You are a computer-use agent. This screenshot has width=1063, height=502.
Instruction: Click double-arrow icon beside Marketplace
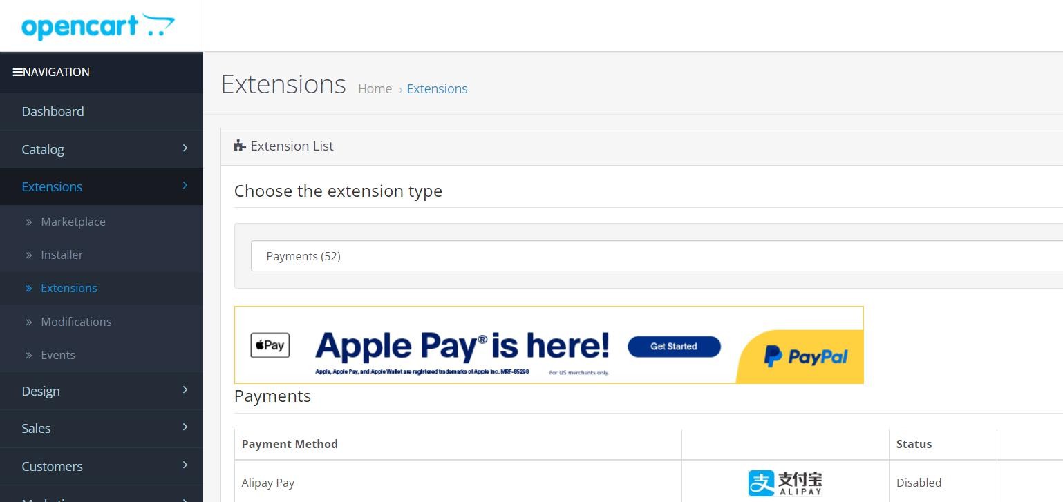pyautogui.click(x=29, y=222)
